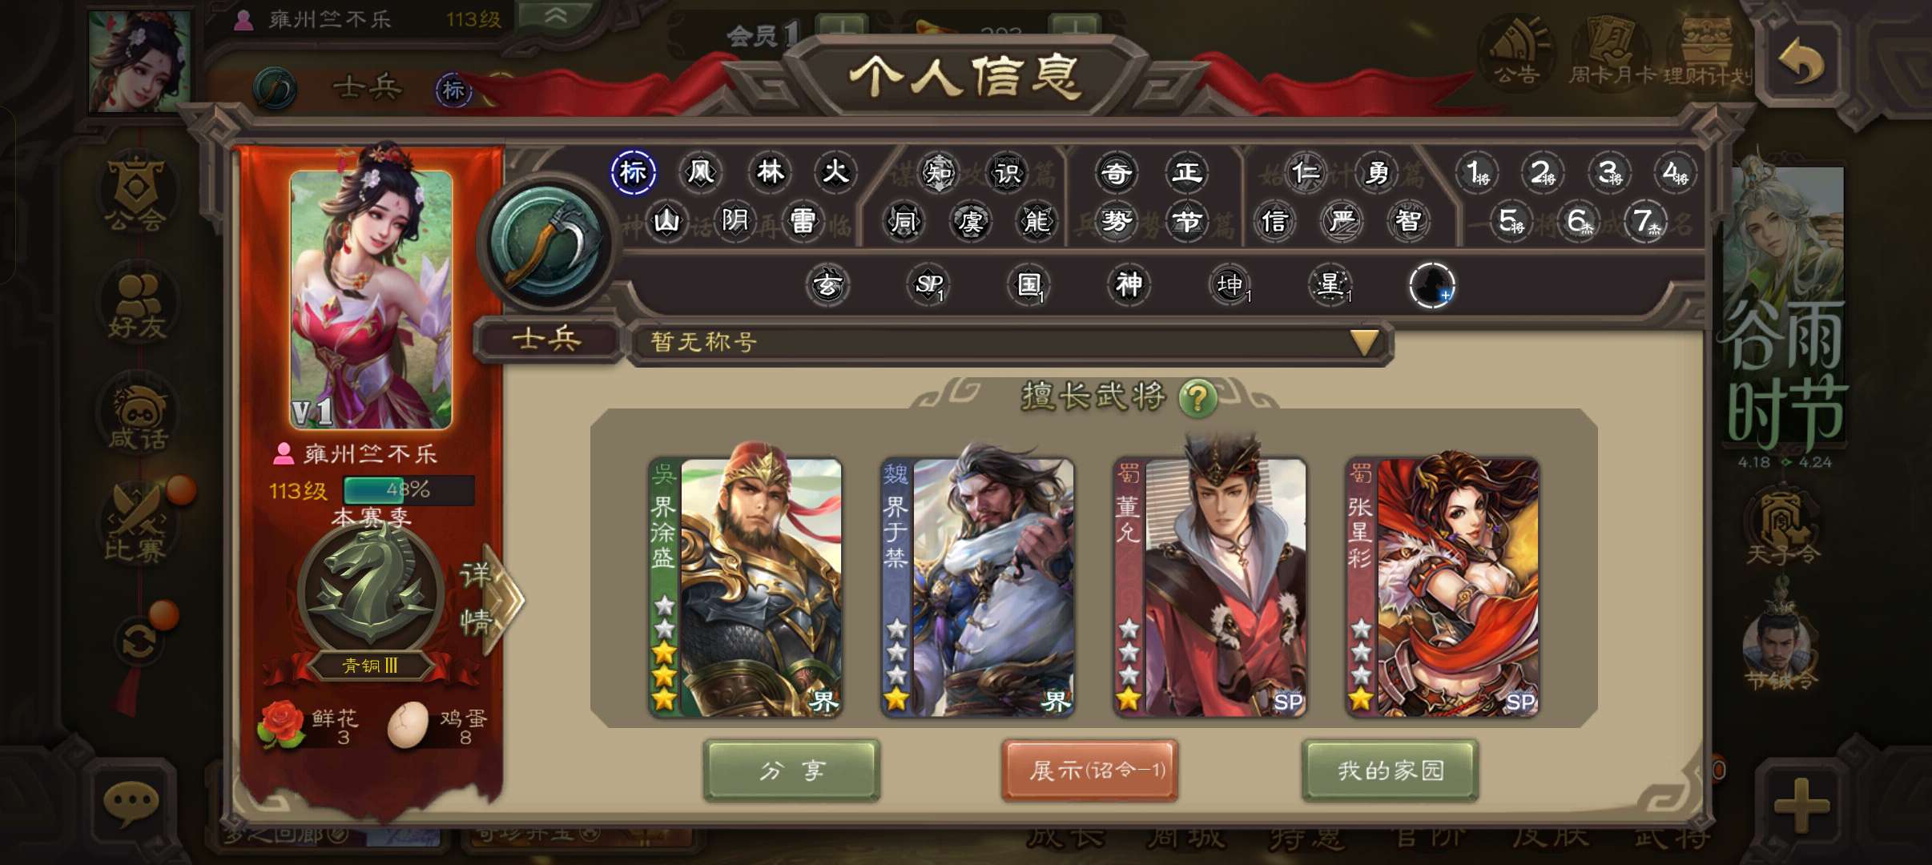Click the 48% experience progress bar

click(x=409, y=490)
